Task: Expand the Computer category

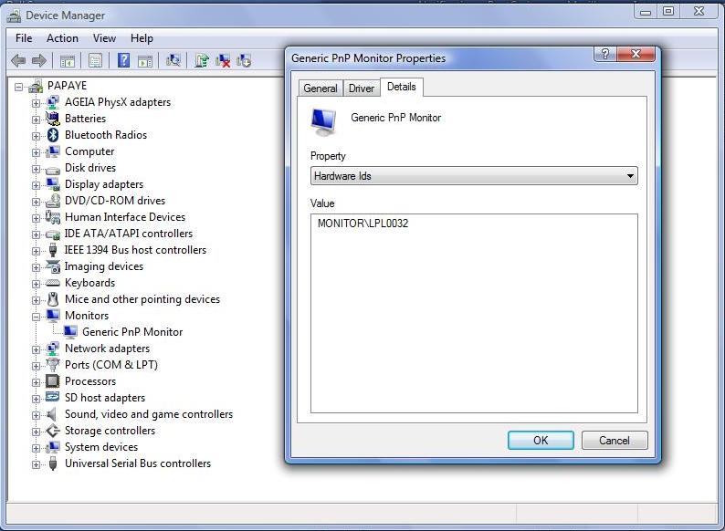Action: [36, 152]
